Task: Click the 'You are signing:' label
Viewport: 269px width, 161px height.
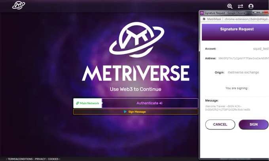Action: [x=237, y=88]
